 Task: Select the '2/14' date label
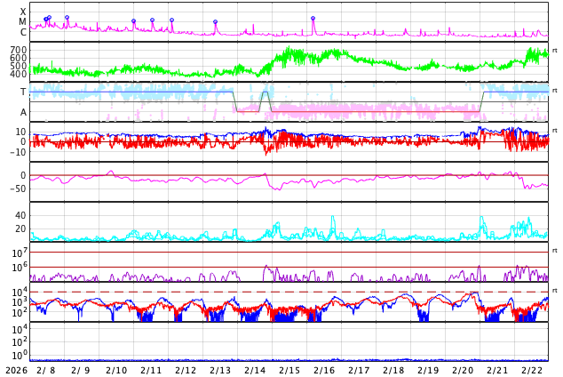coord(255,371)
